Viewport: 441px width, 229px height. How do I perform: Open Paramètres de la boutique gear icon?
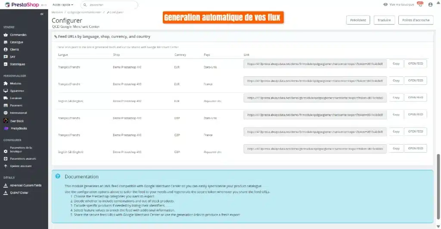point(6,151)
